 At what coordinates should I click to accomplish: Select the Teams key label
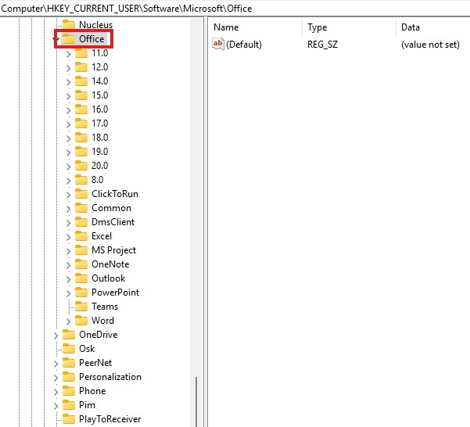click(x=105, y=307)
